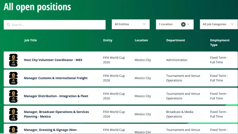Clear the 1 Location filter
The height and width of the screenshot is (134, 238).
[183, 24]
